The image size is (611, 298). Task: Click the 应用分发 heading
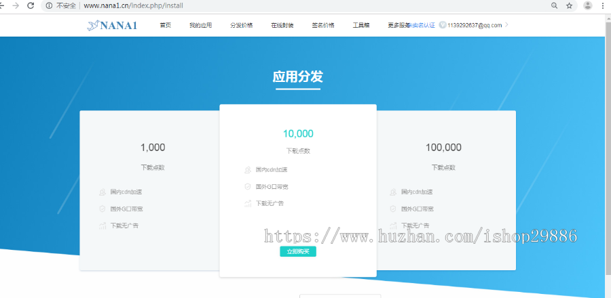[298, 77]
